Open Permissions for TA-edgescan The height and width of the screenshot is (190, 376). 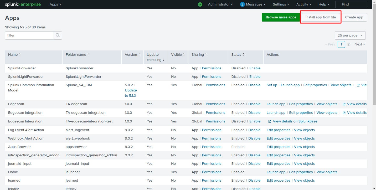click(x=215, y=104)
